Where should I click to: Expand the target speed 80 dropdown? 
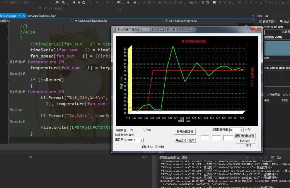pos(241,130)
